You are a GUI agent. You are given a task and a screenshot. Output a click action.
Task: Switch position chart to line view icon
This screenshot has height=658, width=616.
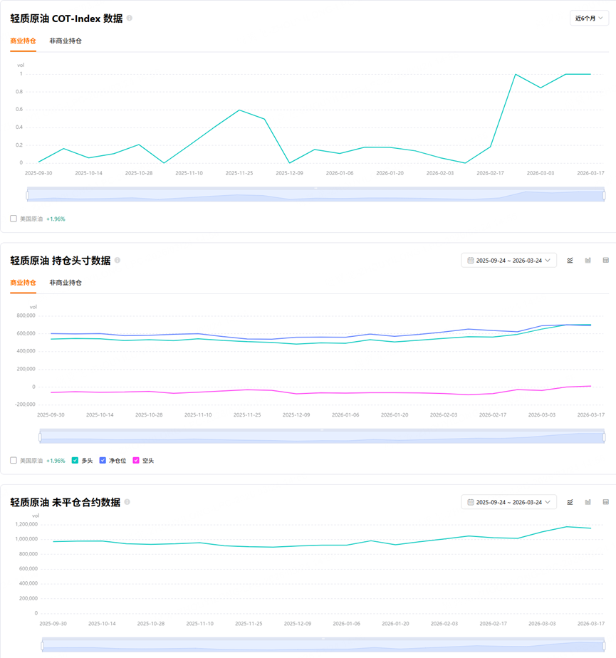coord(570,261)
